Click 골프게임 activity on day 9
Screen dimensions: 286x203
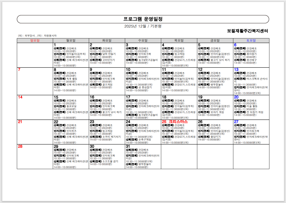pos(107,85)
